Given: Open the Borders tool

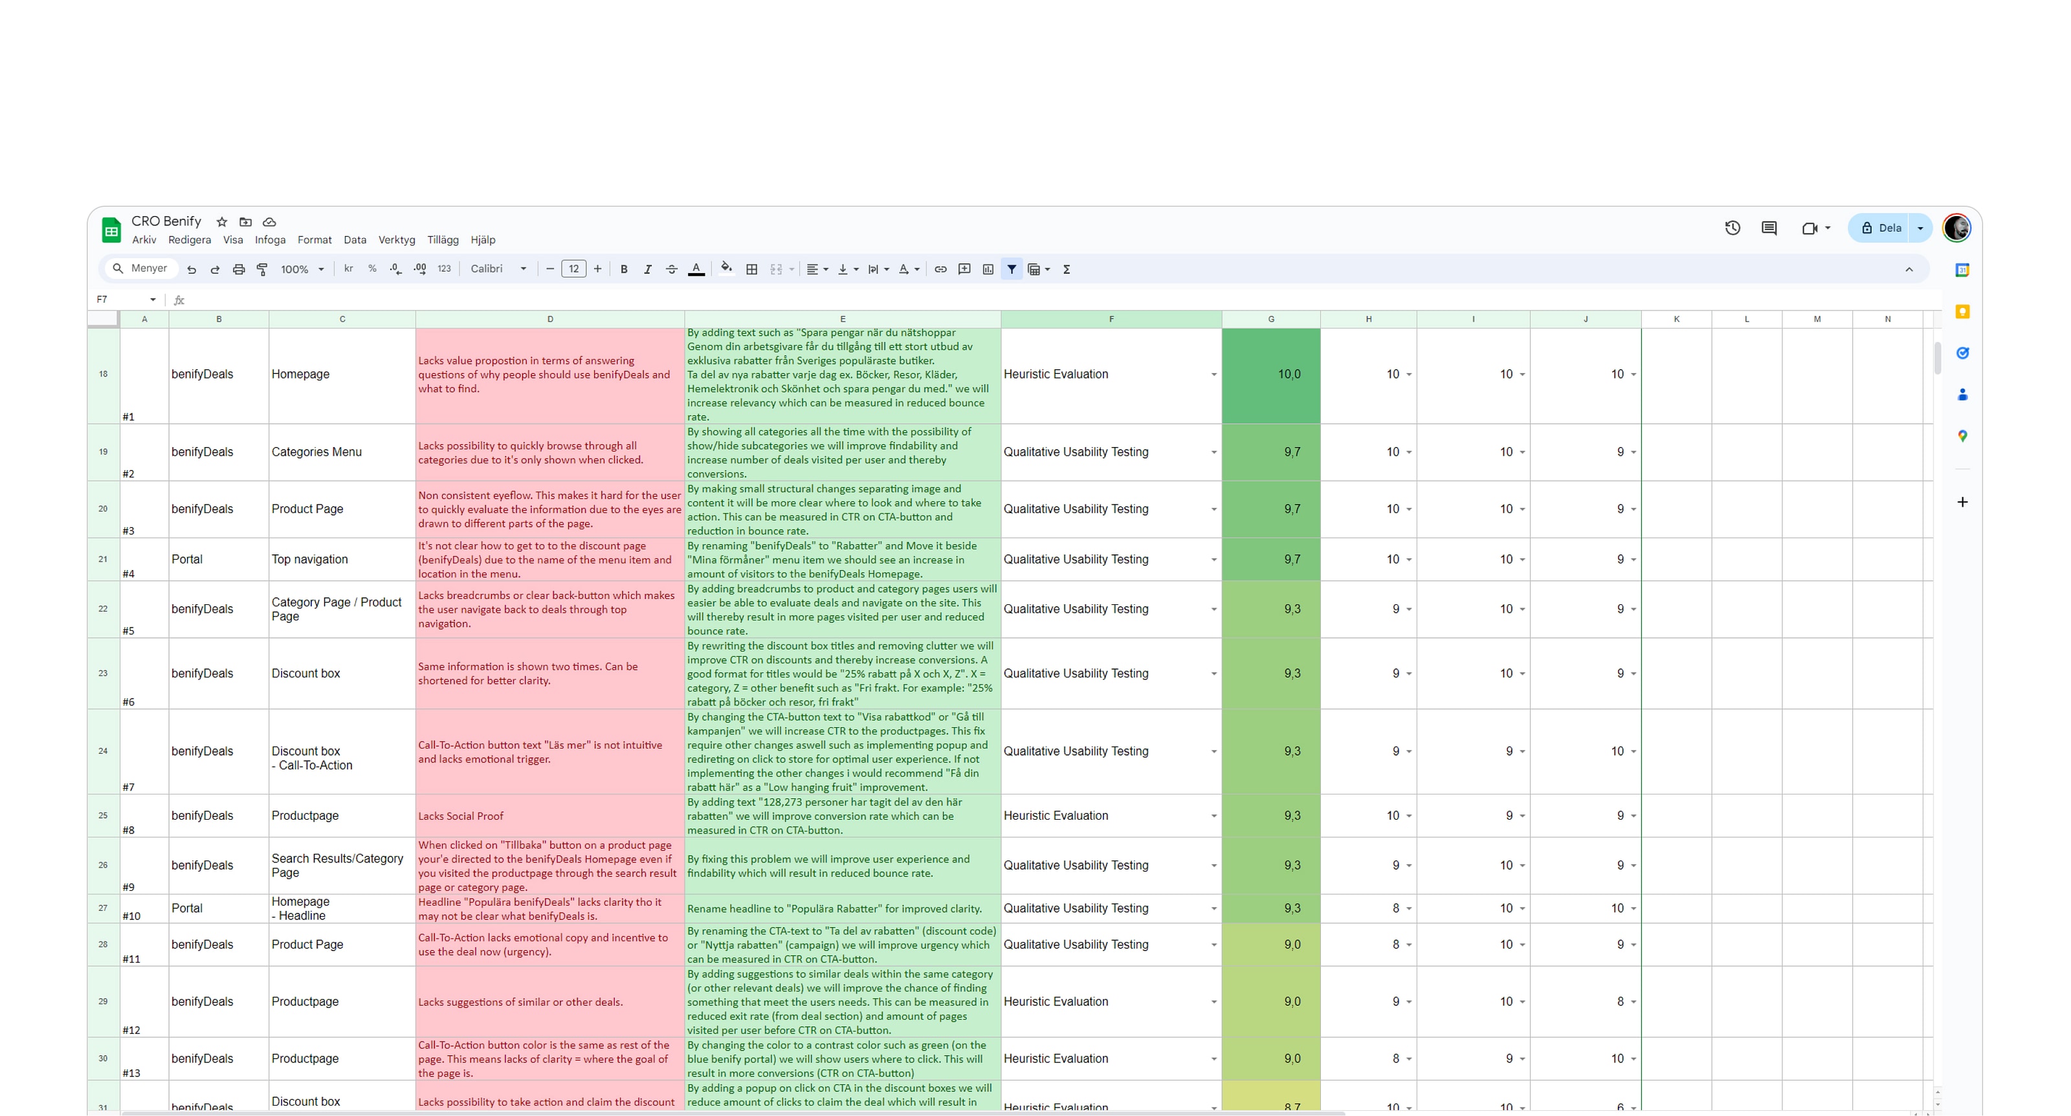Looking at the screenshot, I should pos(751,269).
